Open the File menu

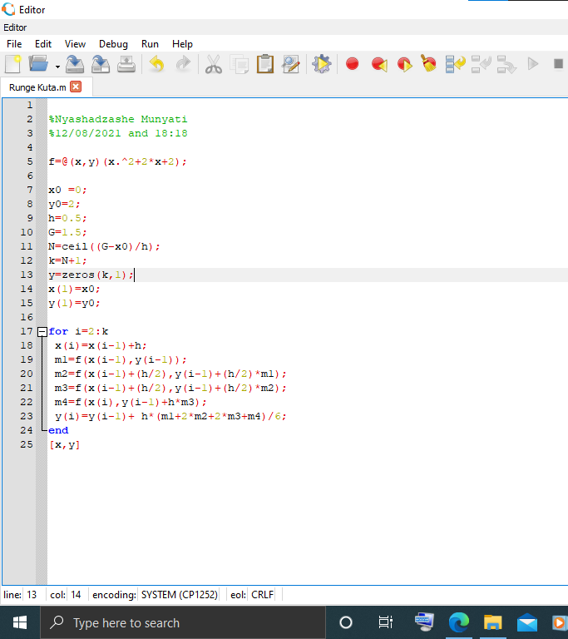pos(14,44)
